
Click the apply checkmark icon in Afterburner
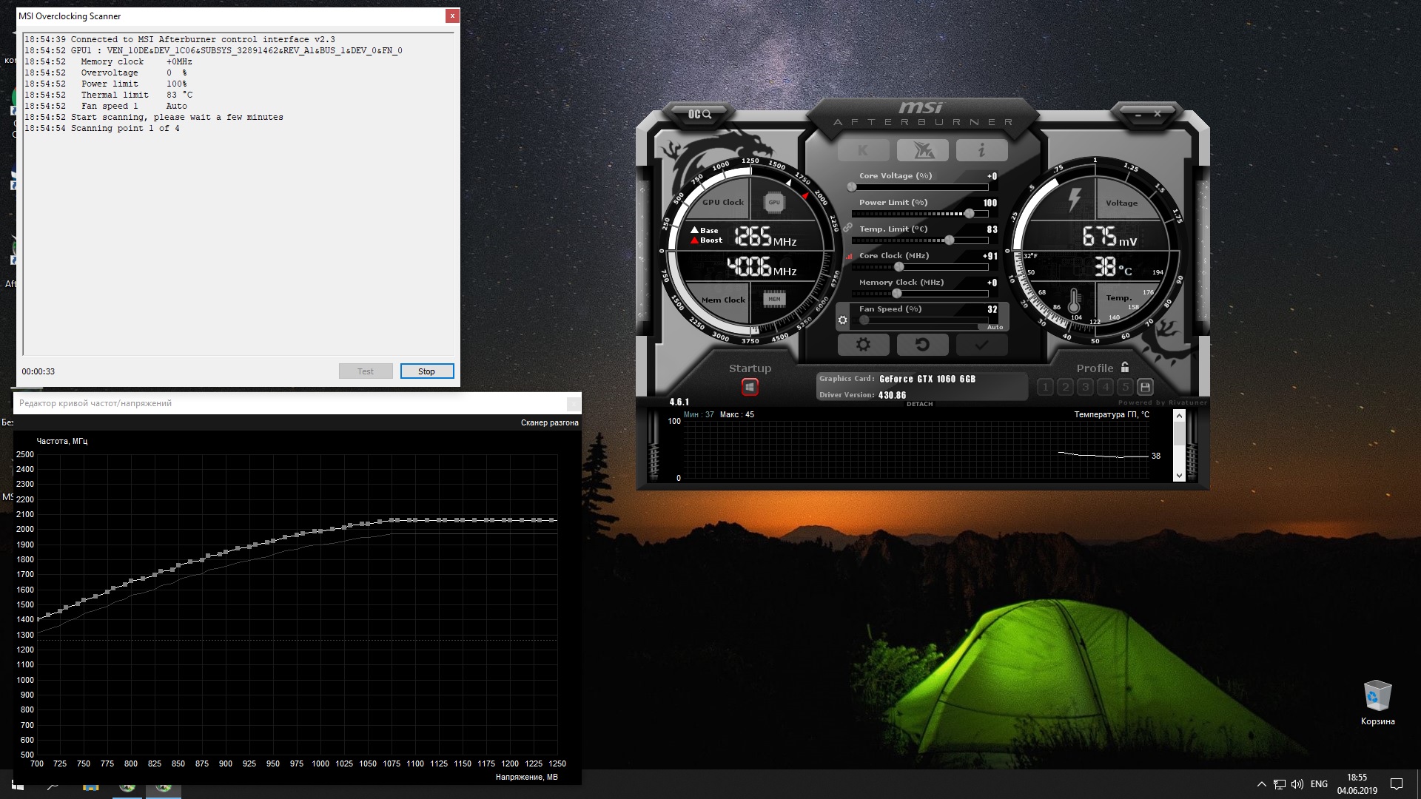(x=983, y=344)
